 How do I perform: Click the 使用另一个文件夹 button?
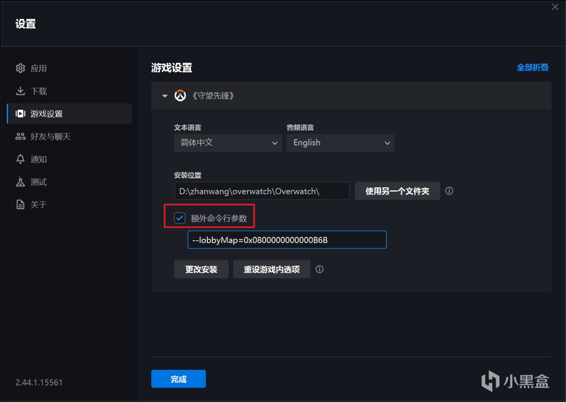pos(398,191)
